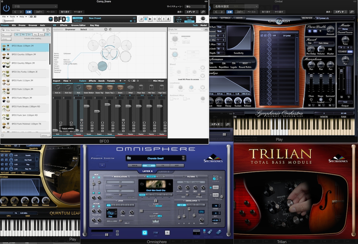The height and width of the screenshot is (244, 358).
Task: Select the Hihat channel cymbal icon
Action: [x=131, y=87]
